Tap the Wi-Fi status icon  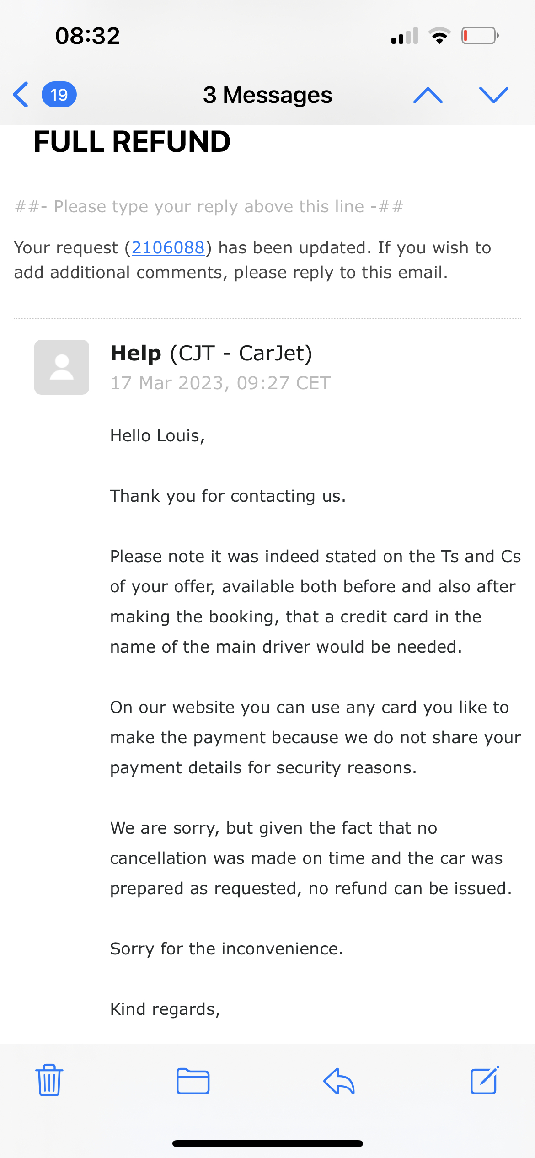(440, 36)
